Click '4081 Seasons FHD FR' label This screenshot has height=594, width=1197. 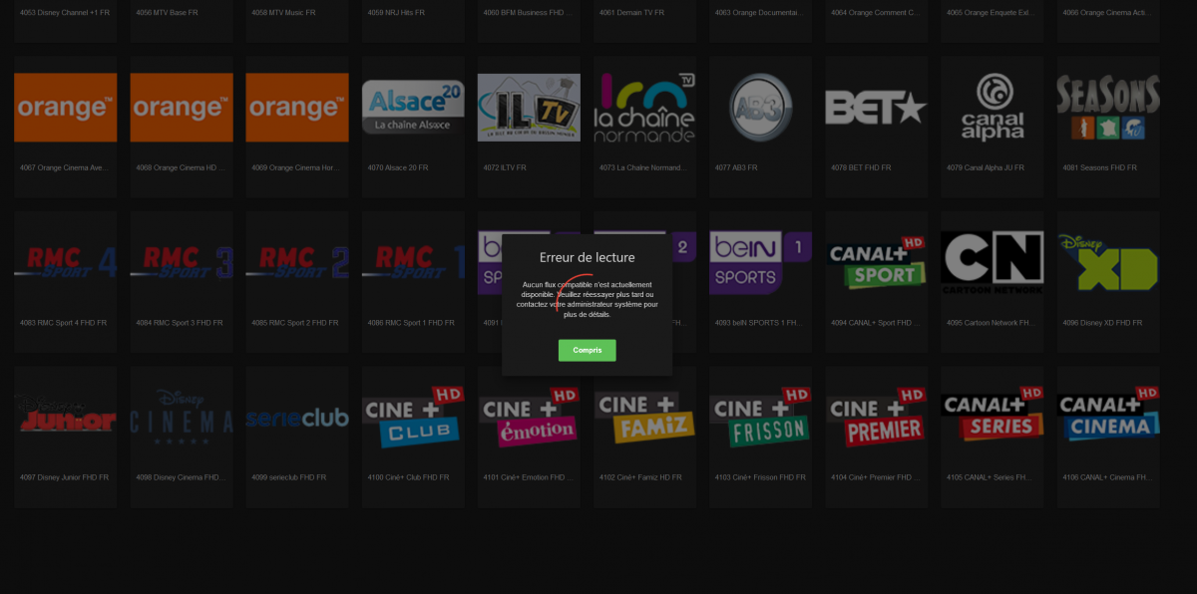click(x=1099, y=167)
